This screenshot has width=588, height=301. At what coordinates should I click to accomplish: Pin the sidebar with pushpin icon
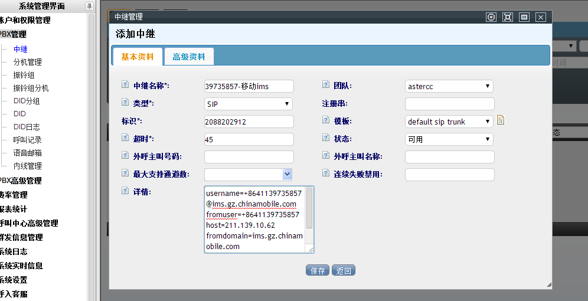pyautogui.click(x=89, y=6)
